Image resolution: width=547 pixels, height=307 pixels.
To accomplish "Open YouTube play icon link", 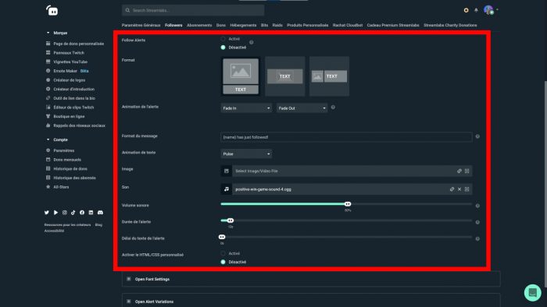I will tap(55, 213).
